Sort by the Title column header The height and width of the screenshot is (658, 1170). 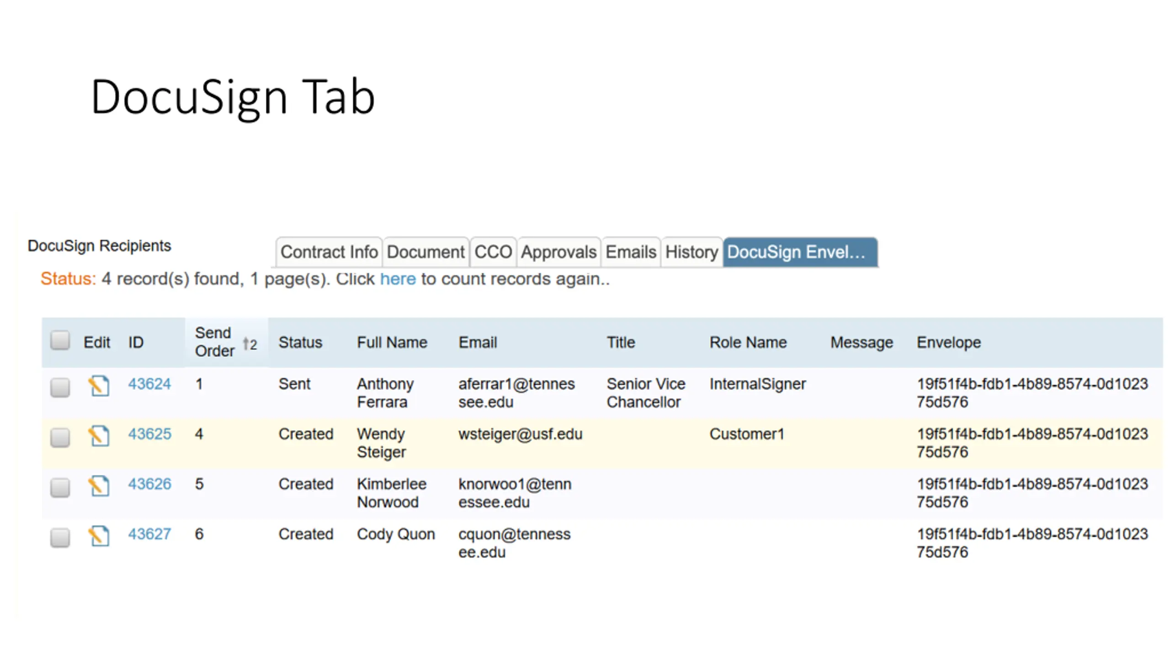621,342
